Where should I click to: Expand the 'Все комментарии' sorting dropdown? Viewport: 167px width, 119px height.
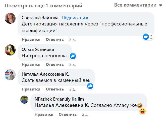tap(138, 5)
